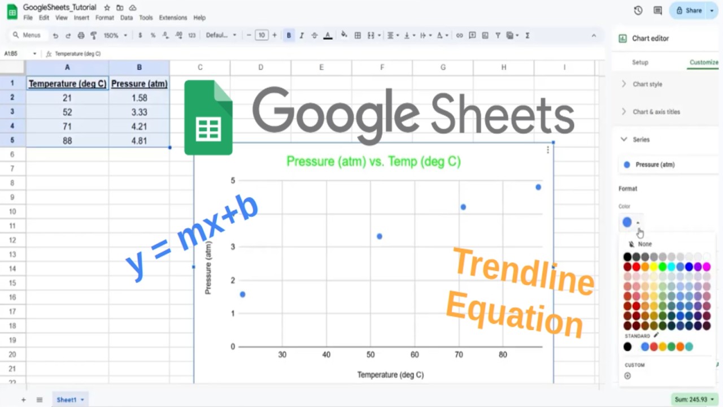The height and width of the screenshot is (407, 723).
Task: Click the Undo arrow in toolbar
Action: coord(55,35)
